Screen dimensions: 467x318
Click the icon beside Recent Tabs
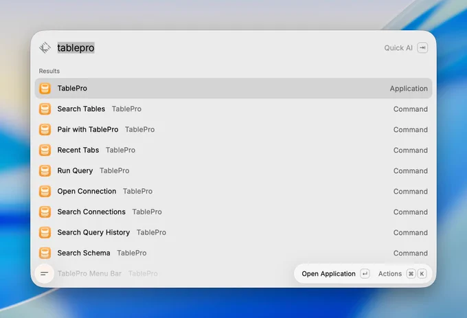45,150
